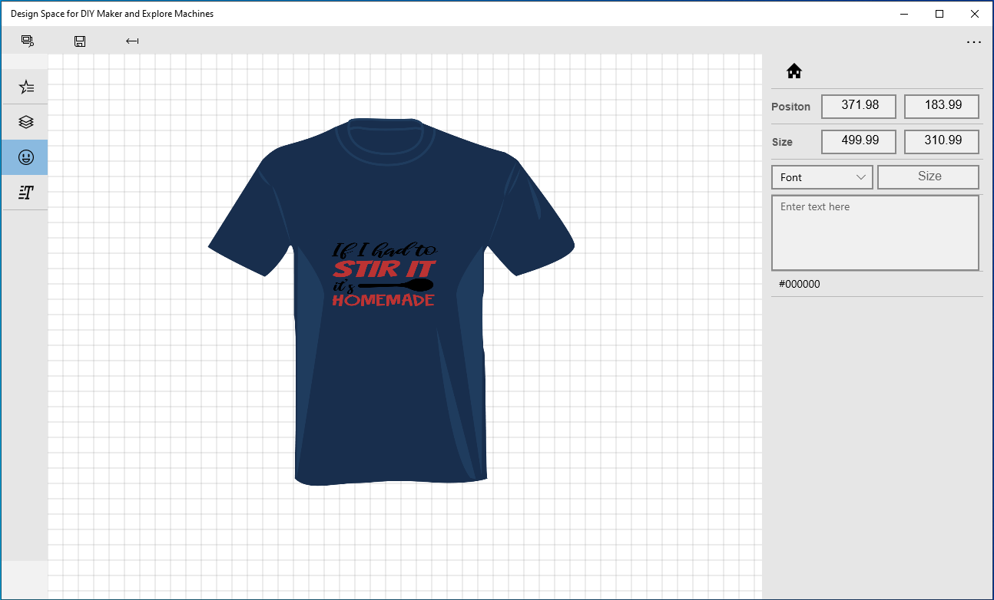Select the 'STIR IT' red text on shirt
Screen dimensions: 994x600
click(384, 269)
